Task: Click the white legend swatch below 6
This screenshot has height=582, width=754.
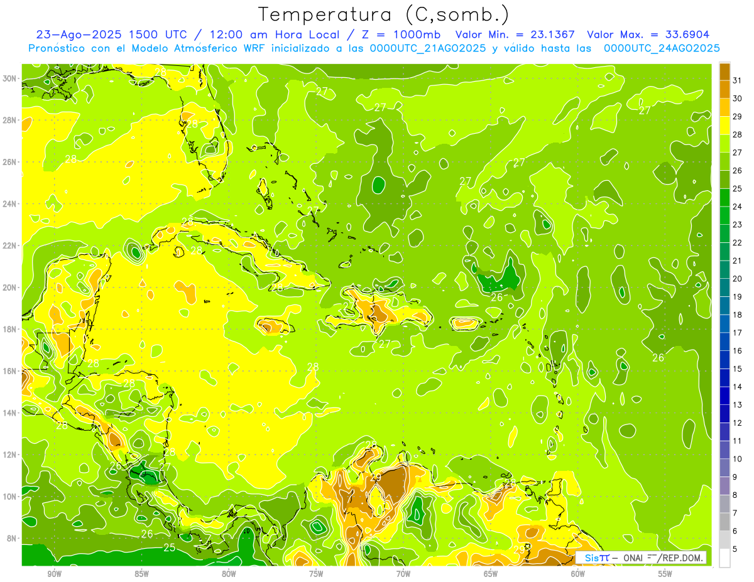Action: tap(725, 558)
